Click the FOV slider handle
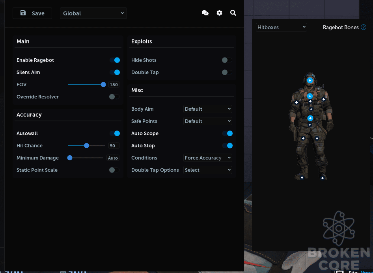 [103, 85]
